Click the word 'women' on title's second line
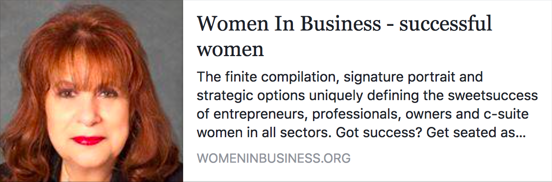The height and width of the screenshot is (182, 552). click(x=230, y=50)
